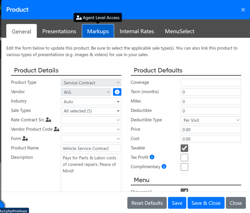
Task: Click the Vendor info icon button
Action: pyautogui.click(x=117, y=92)
